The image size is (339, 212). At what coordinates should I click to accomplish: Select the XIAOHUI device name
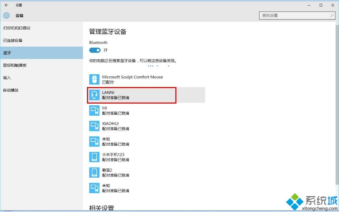pyautogui.click(x=110, y=124)
